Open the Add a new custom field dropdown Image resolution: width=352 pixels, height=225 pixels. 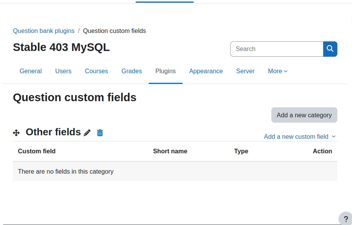pos(300,136)
